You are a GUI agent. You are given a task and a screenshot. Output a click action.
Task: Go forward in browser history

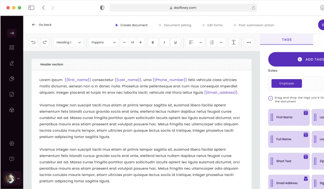53,8
